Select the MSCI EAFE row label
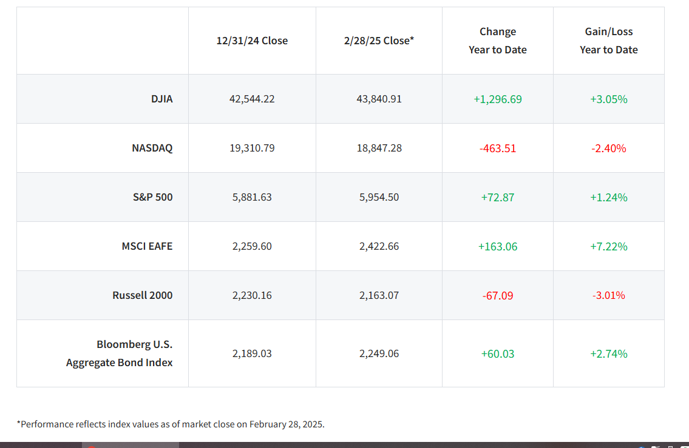Image resolution: width=689 pixels, height=448 pixels. (x=147, y=246)
